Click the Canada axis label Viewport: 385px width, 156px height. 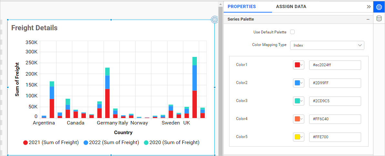pos(76,123)
